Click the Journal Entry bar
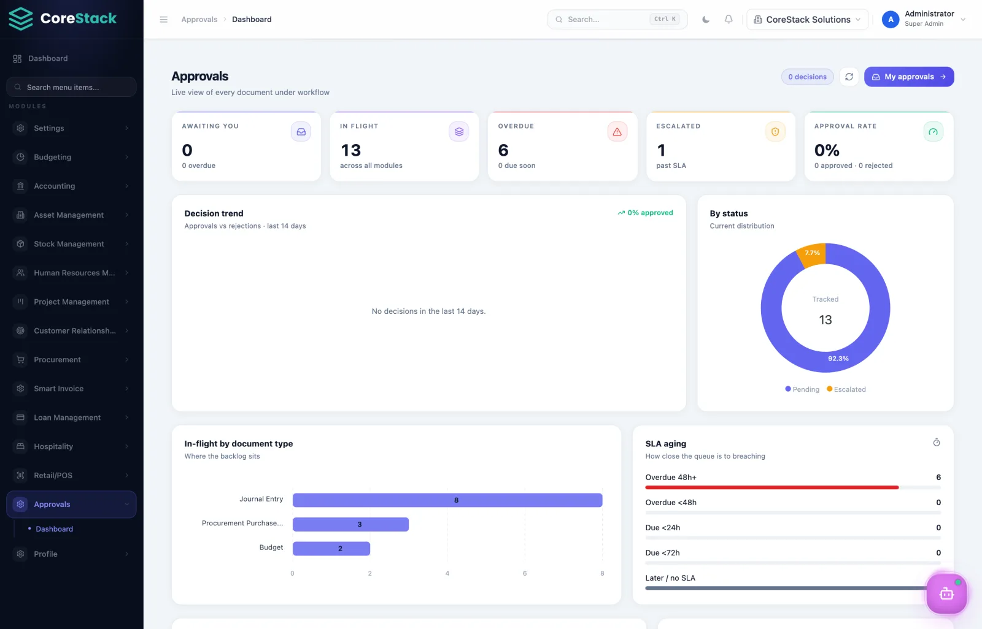 [x=447, y=500]
